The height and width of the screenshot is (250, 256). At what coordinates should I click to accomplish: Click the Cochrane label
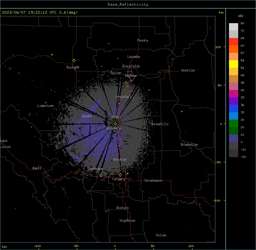tap(96, 169)
